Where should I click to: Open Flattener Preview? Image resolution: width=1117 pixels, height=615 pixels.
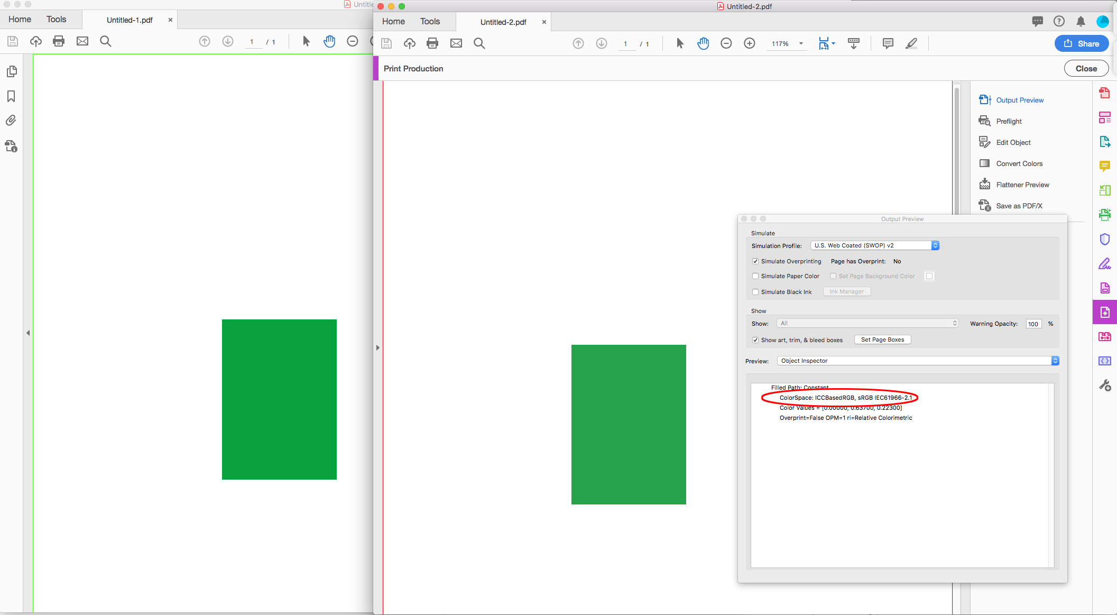(x=1022, y=185)
